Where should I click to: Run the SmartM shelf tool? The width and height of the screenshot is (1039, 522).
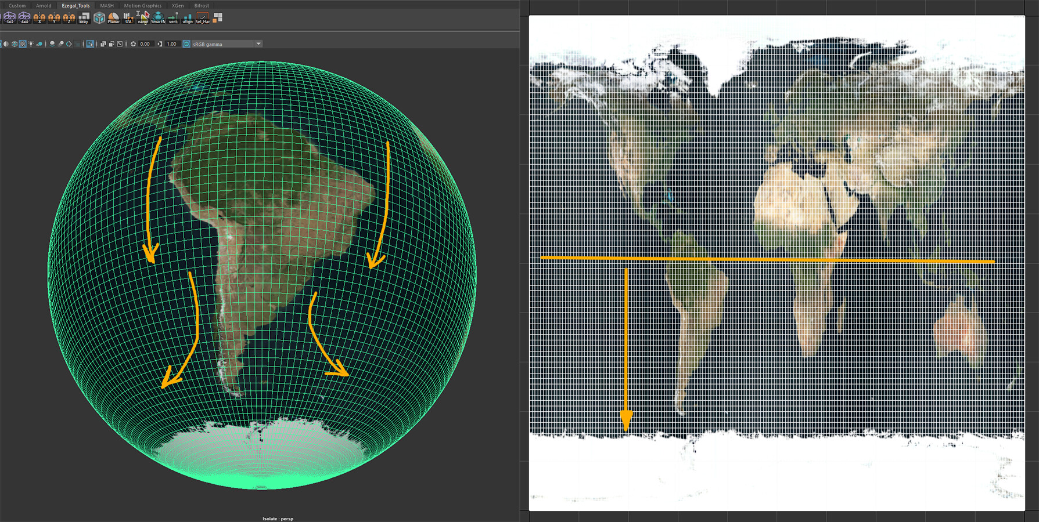(x=158, y=20)
